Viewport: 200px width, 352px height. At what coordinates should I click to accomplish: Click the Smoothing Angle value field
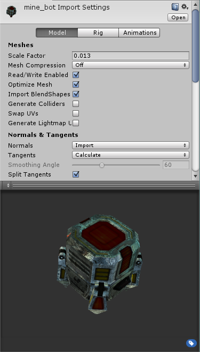click(x=176, y=165)
